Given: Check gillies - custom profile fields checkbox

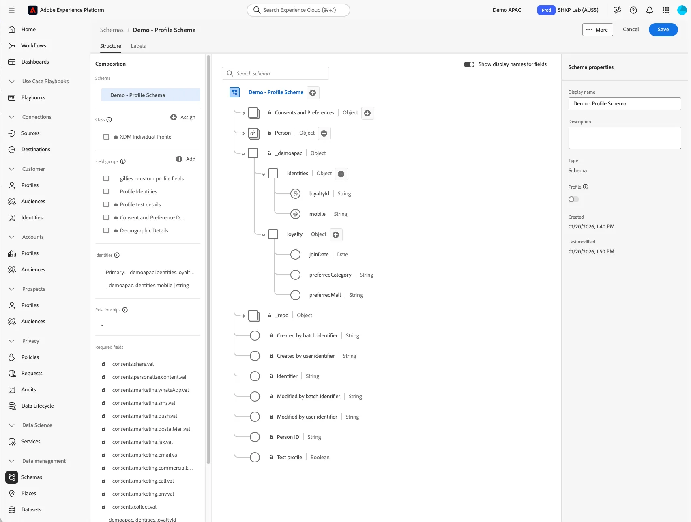Looking at the screenshot, I should (106, 178).
